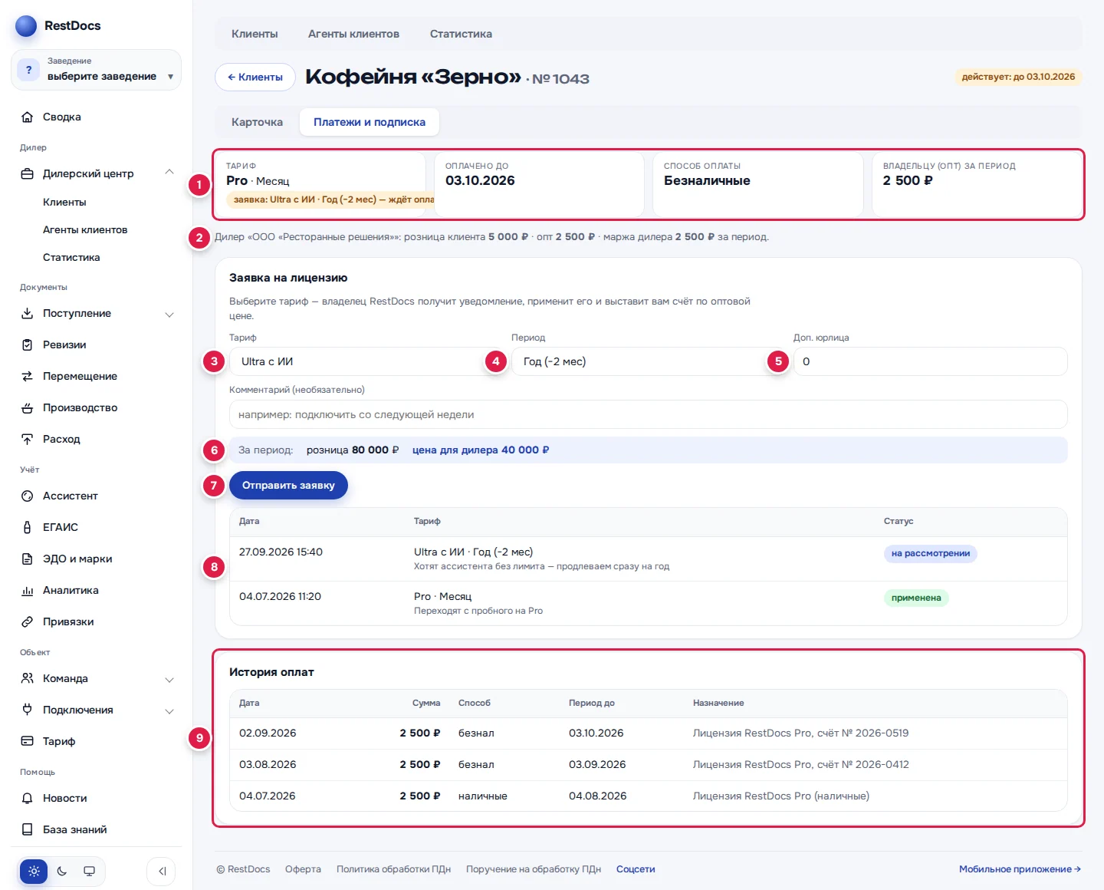Open Клиенты in the sidebar submenu
1104x890 pixels.
tap(64, 203)
